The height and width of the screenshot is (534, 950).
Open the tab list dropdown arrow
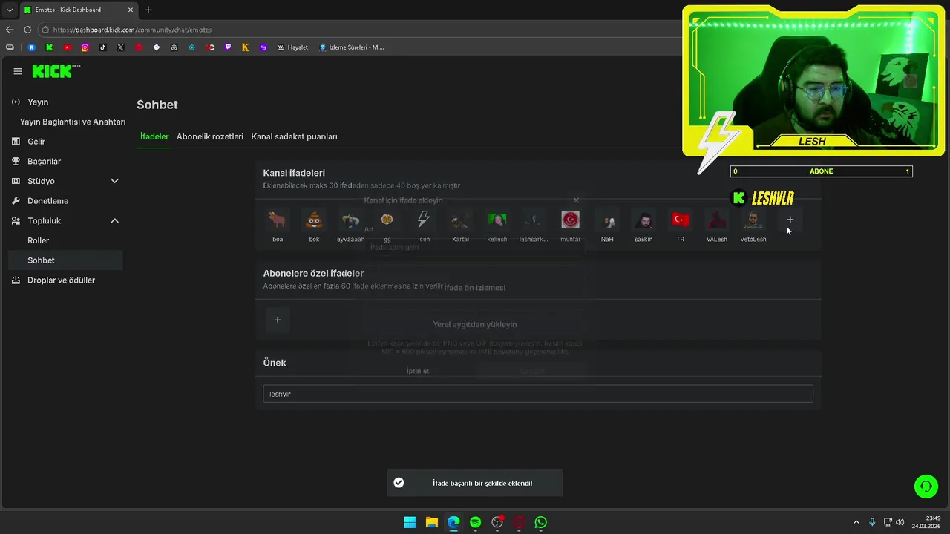pyautogui.click(x=10, y=10)
